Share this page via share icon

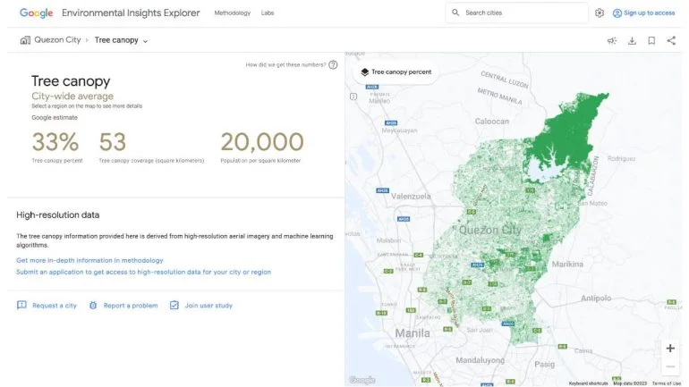pyautogui.click(x=671, y=41)
